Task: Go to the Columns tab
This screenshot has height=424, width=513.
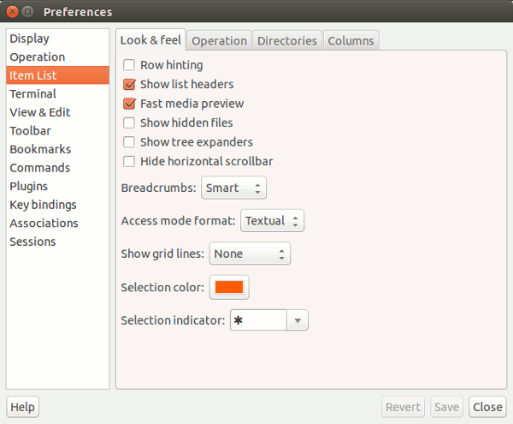Action: 351,41
